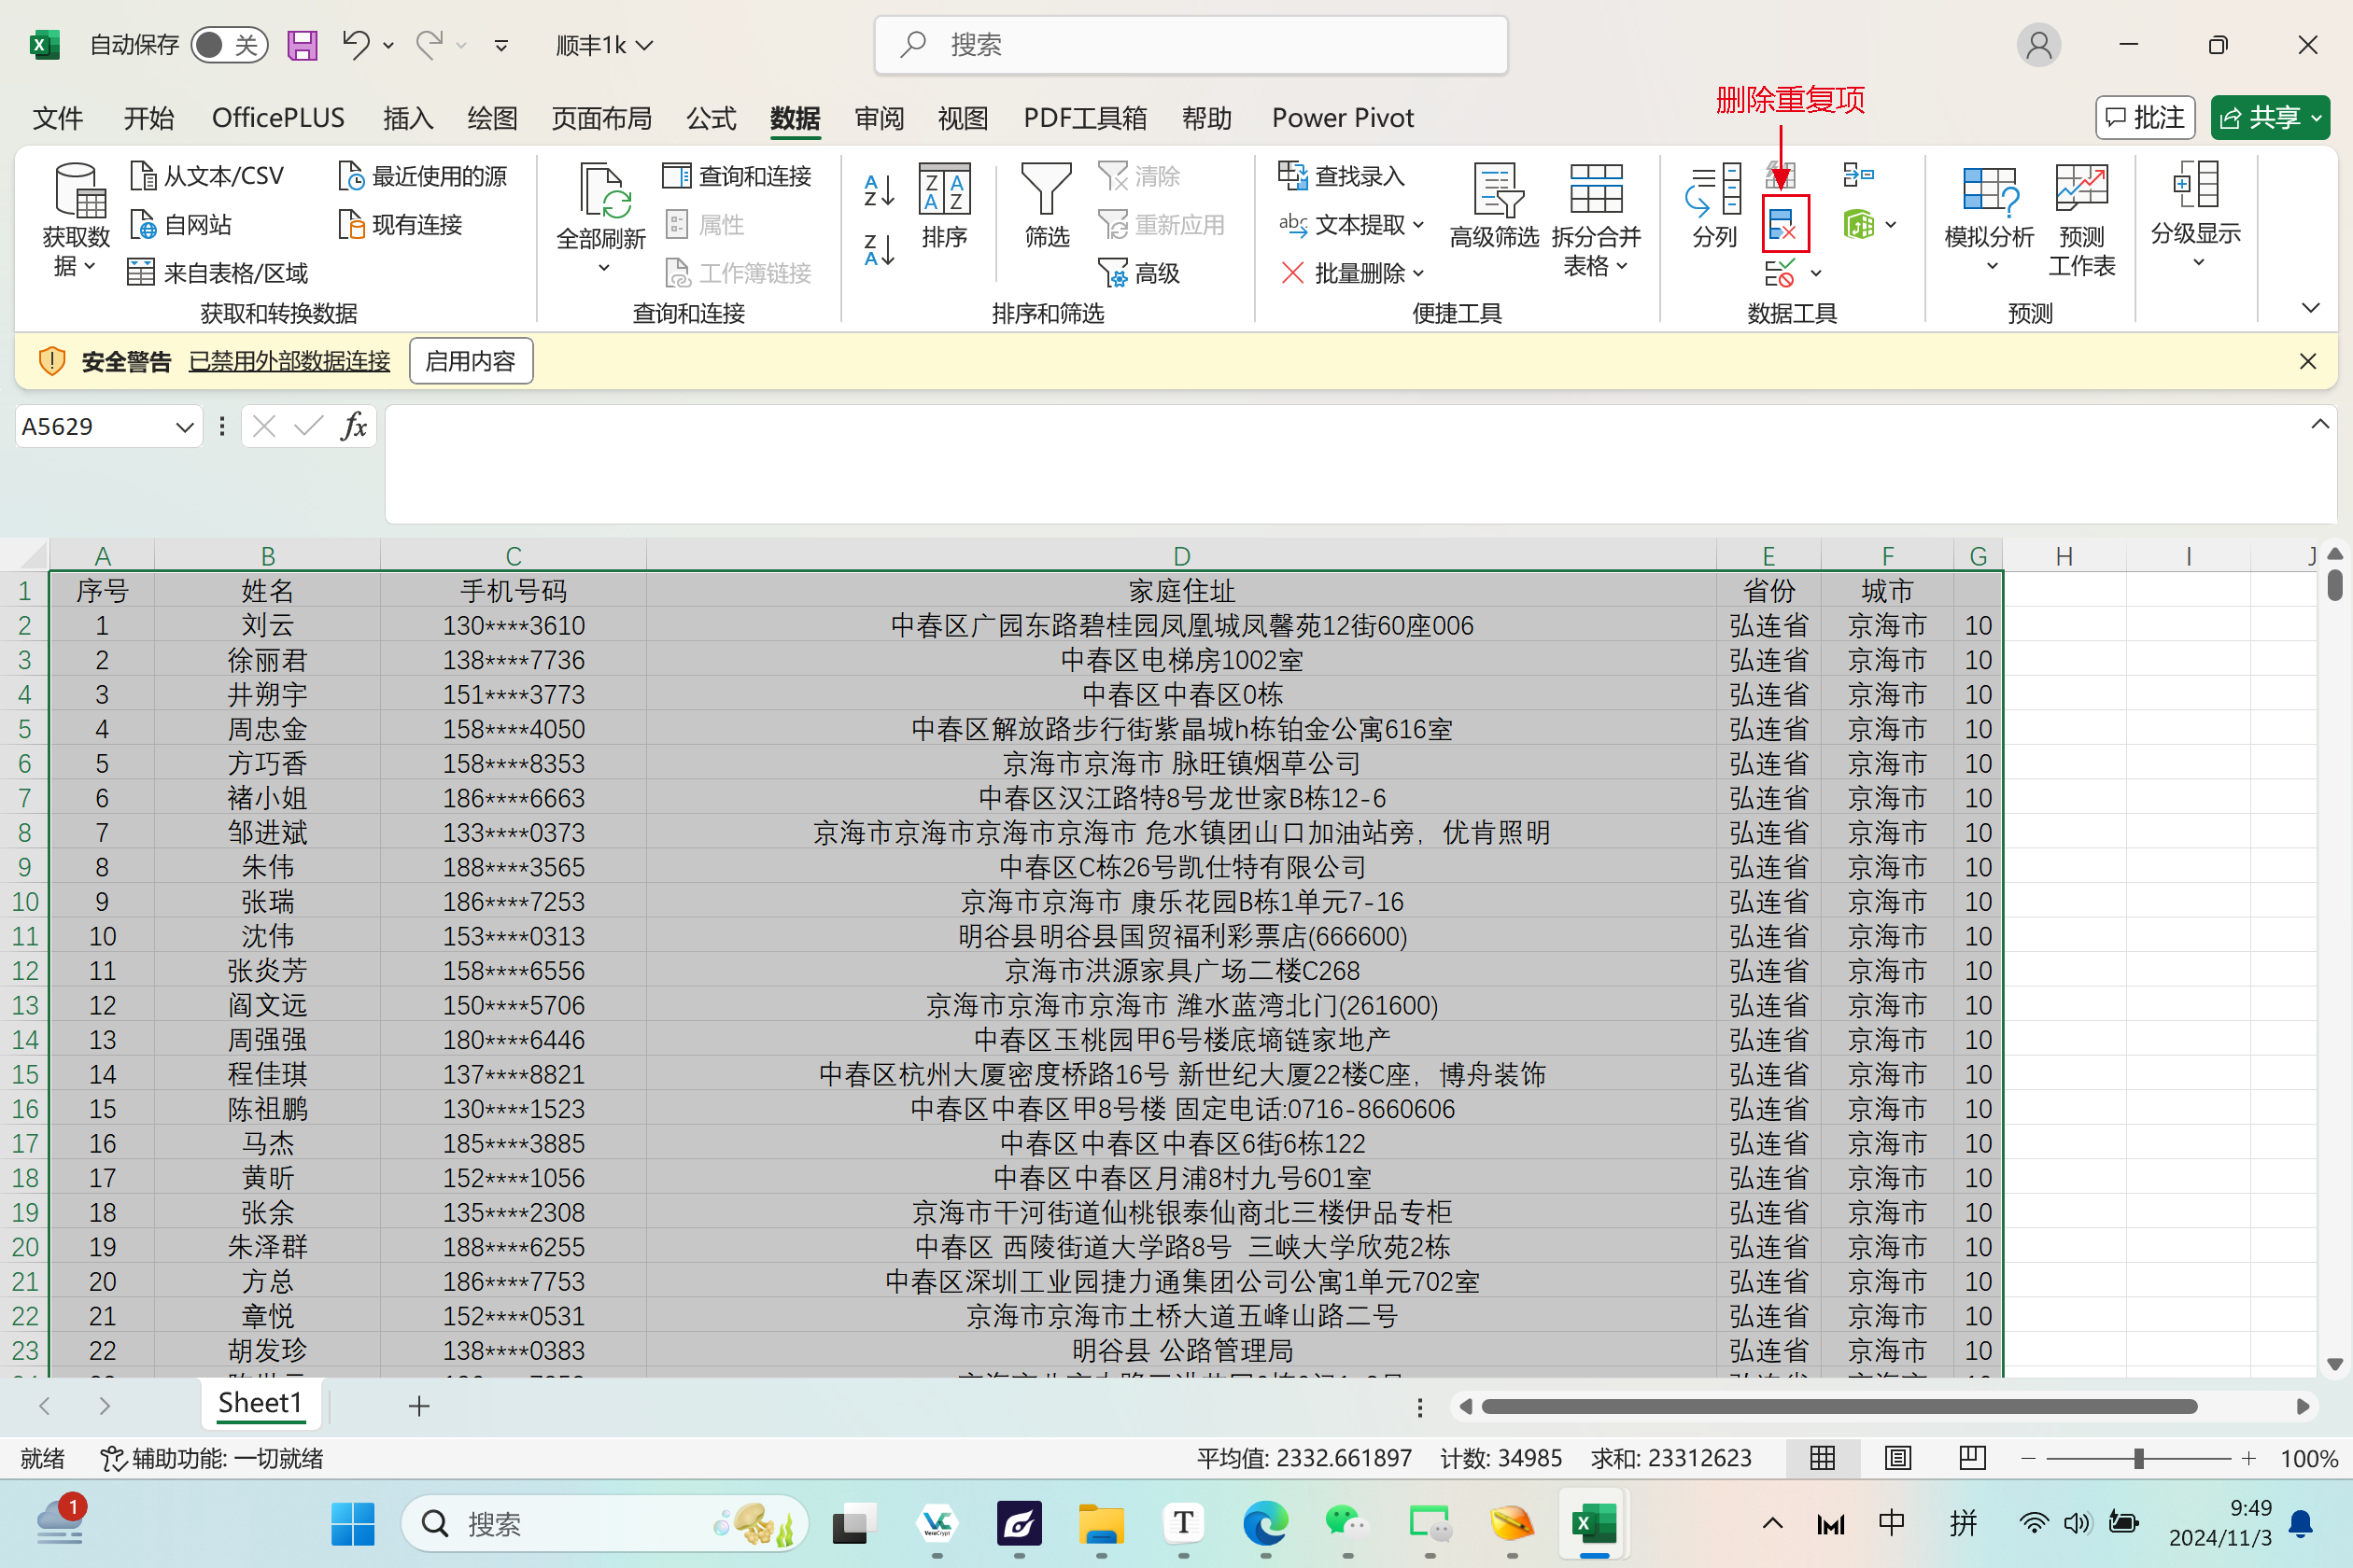This screenshot has height=1568, width=2353.
Task: Open File Explorer from the taskbar
Action: click(x=1101, y=1524)
